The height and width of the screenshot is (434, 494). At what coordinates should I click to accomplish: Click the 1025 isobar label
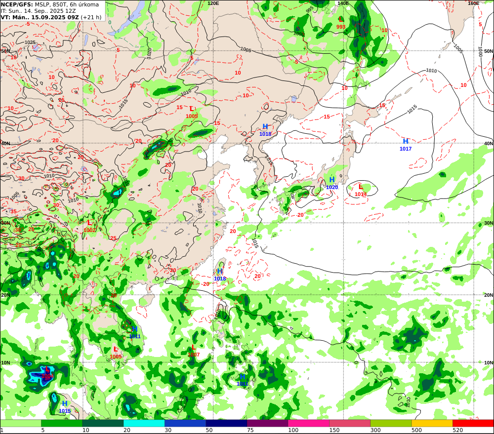(x=30, y=42)
